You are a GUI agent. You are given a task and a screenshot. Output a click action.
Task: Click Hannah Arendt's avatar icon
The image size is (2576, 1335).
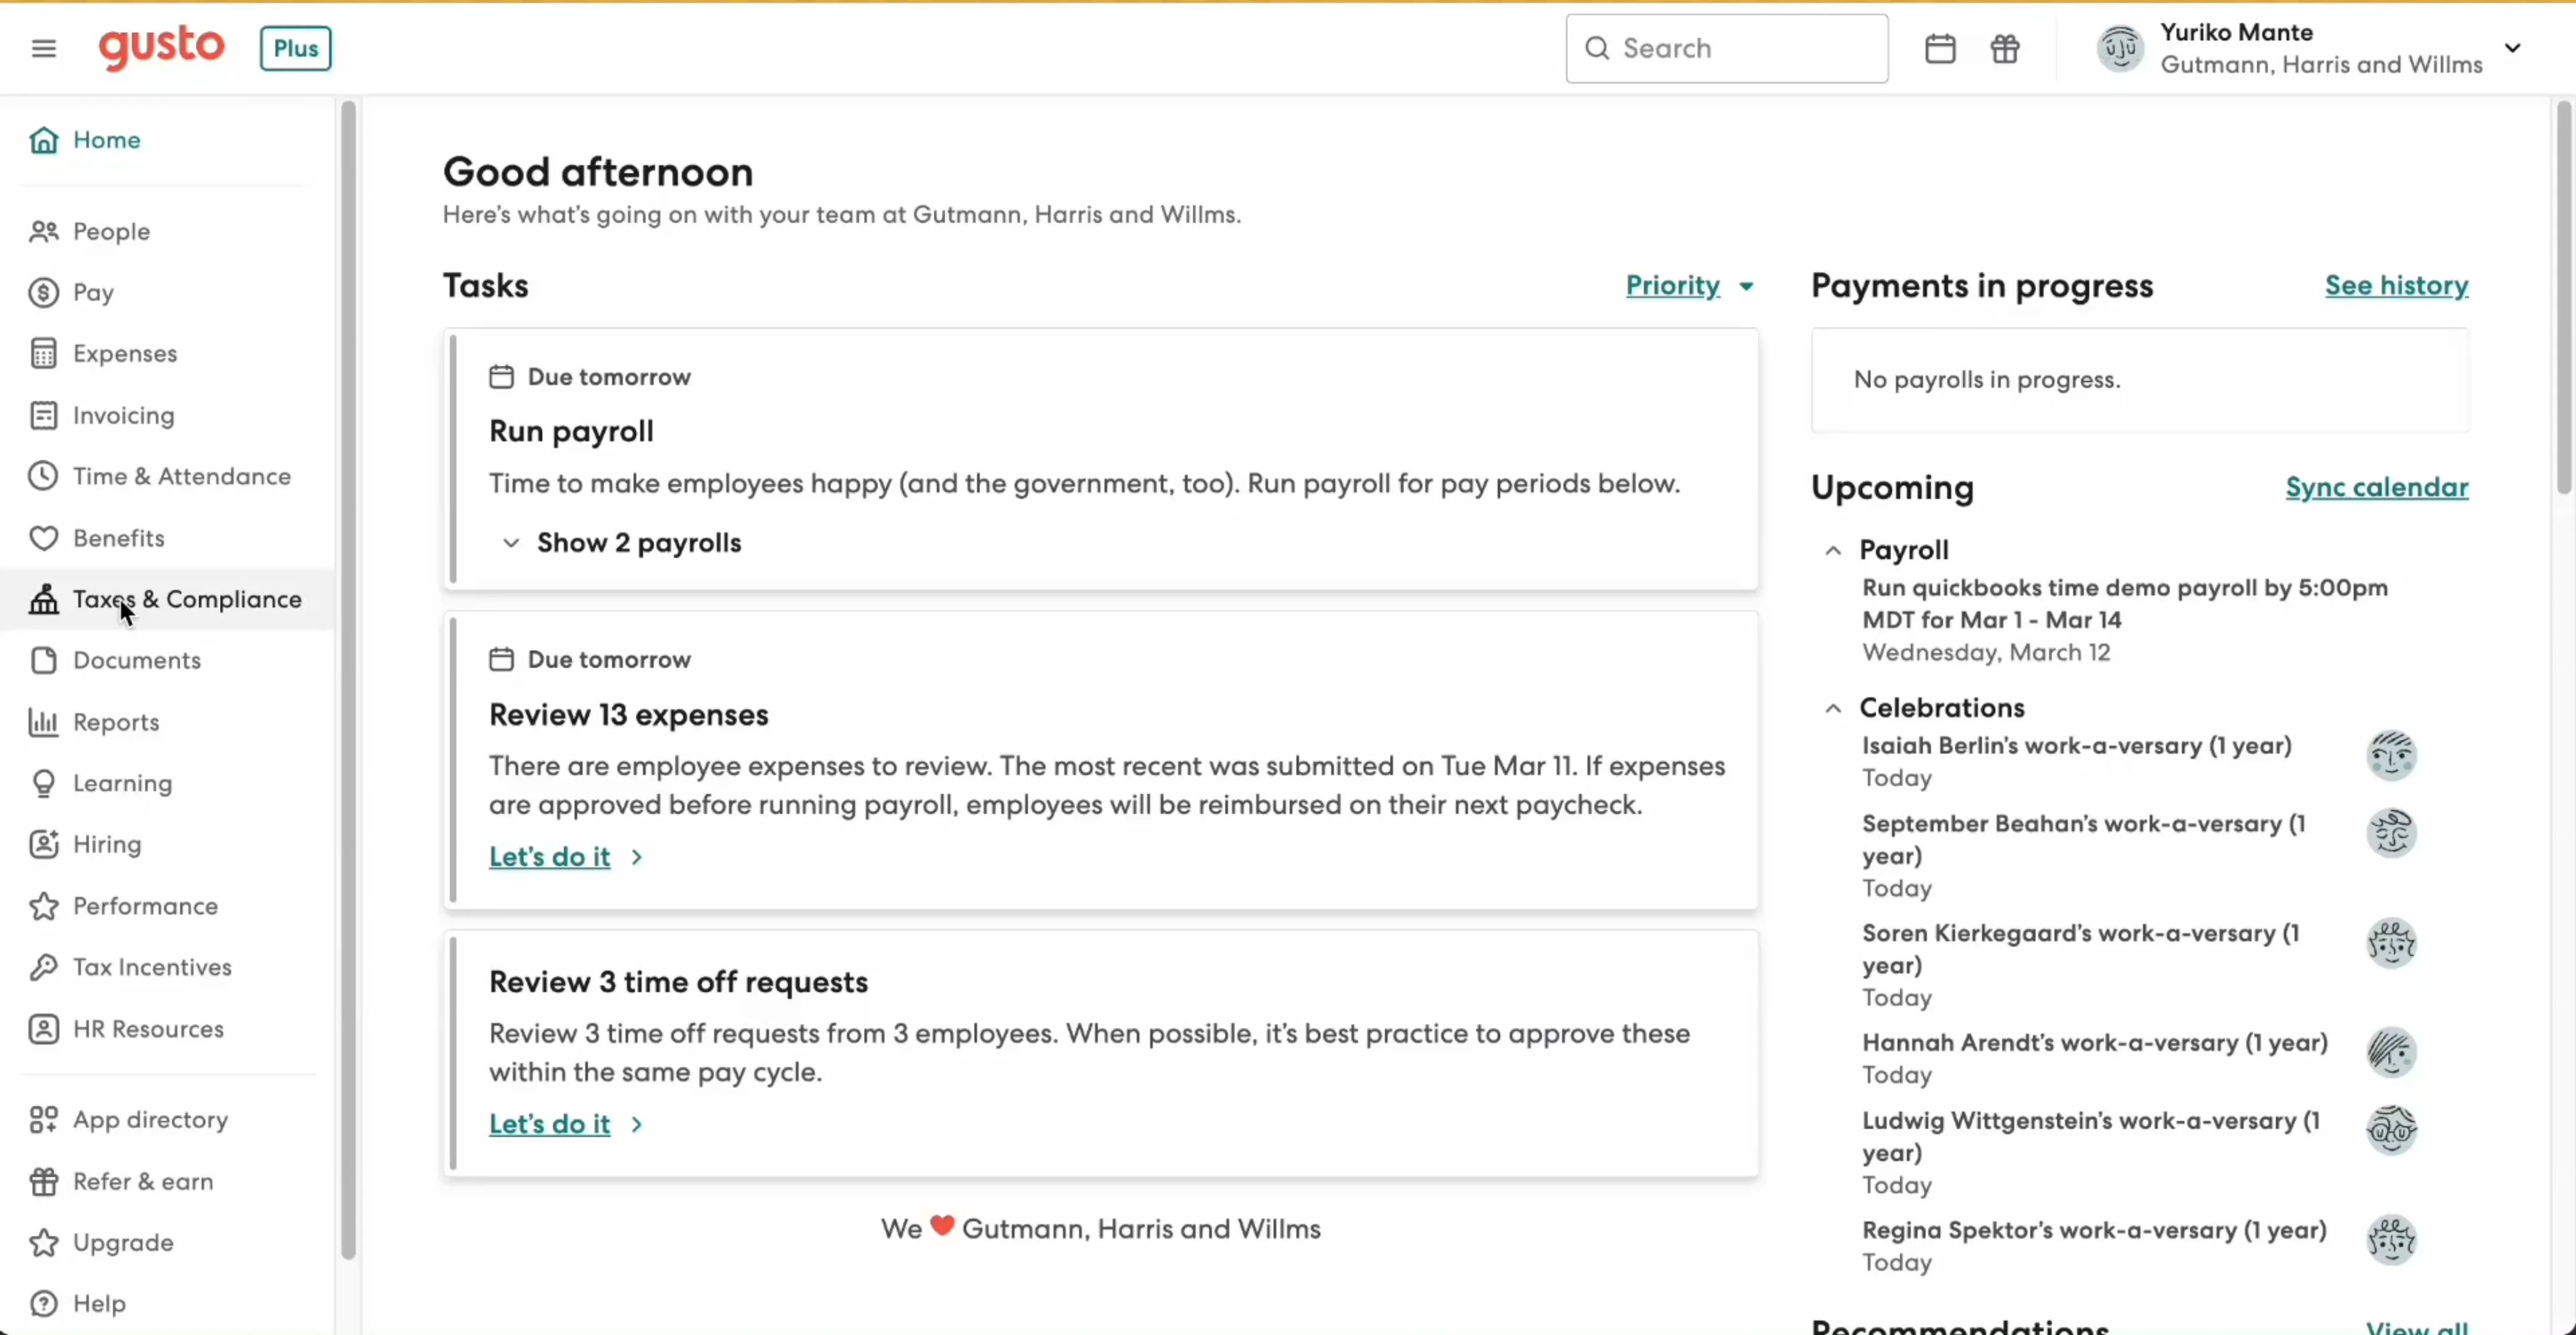2391,1053
